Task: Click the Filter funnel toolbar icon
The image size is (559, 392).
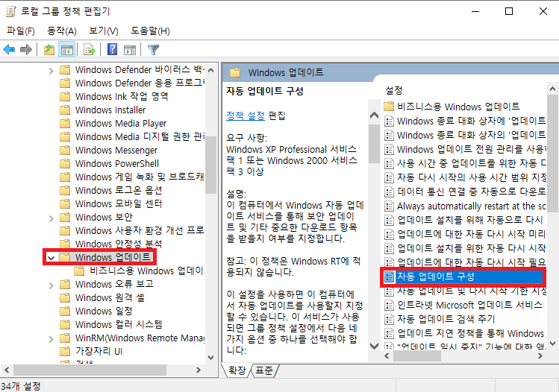Action: pos(153,49)
